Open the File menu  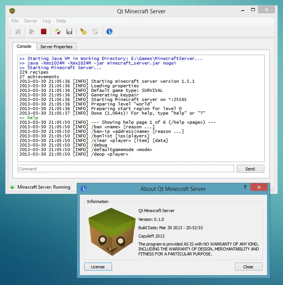15,21
